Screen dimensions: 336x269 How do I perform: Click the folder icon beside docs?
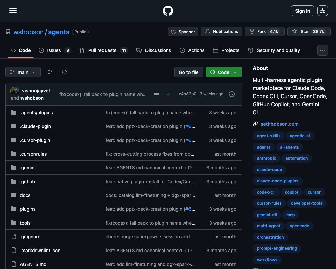[14, 195]
